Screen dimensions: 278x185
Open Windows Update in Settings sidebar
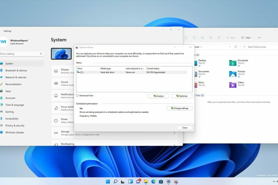[x=14, y=132]
